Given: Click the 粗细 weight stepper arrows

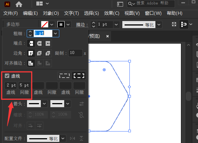Looking at the screenshot, I should pyautogui.click(x=30, y=33).
